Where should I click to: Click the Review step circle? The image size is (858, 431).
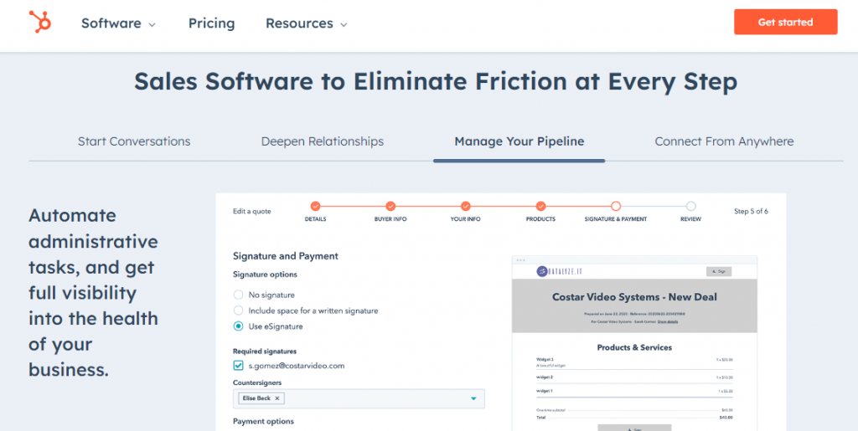pyautogui.click(x=690, y=206)
